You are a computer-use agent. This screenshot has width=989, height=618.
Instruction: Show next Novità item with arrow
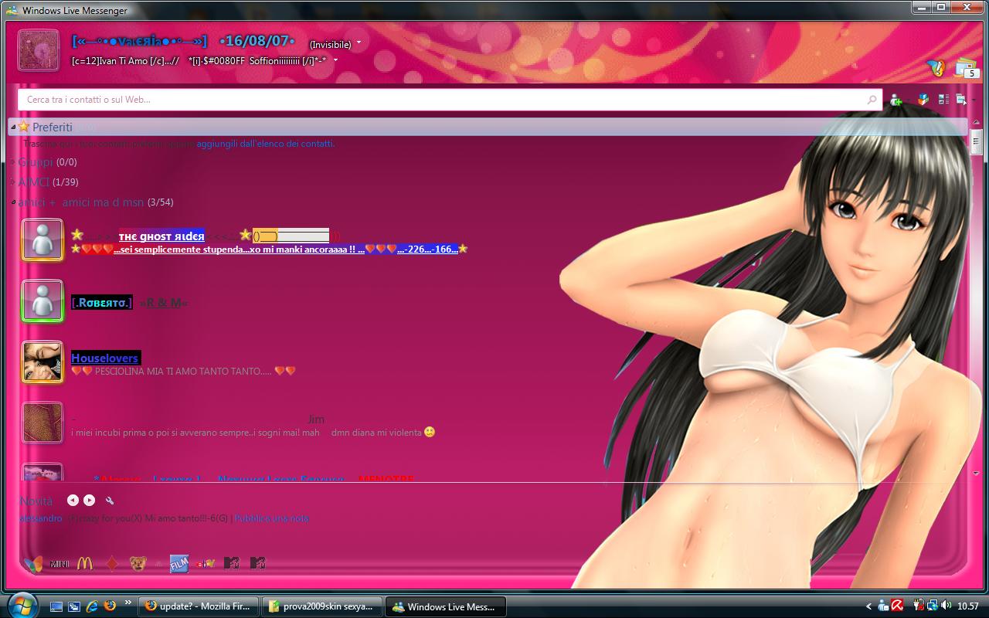(90, 501)
